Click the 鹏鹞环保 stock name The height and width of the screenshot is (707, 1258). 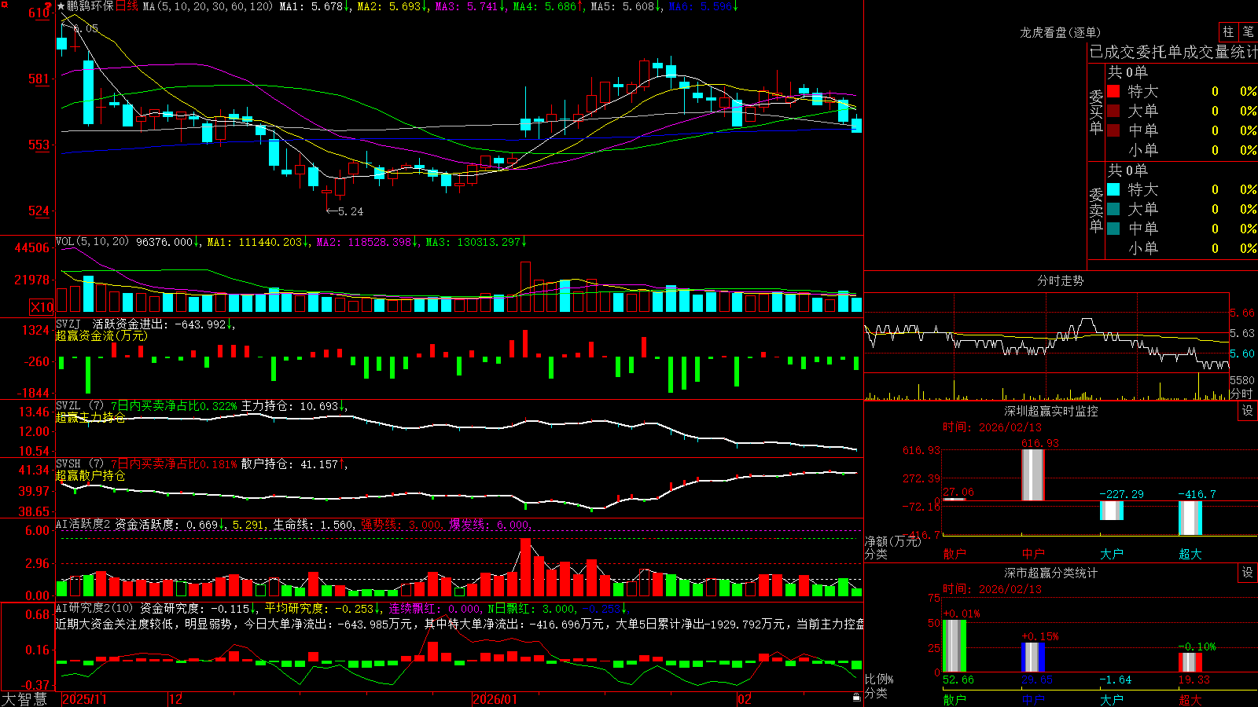pyautogui.click(x=90, y=6)
